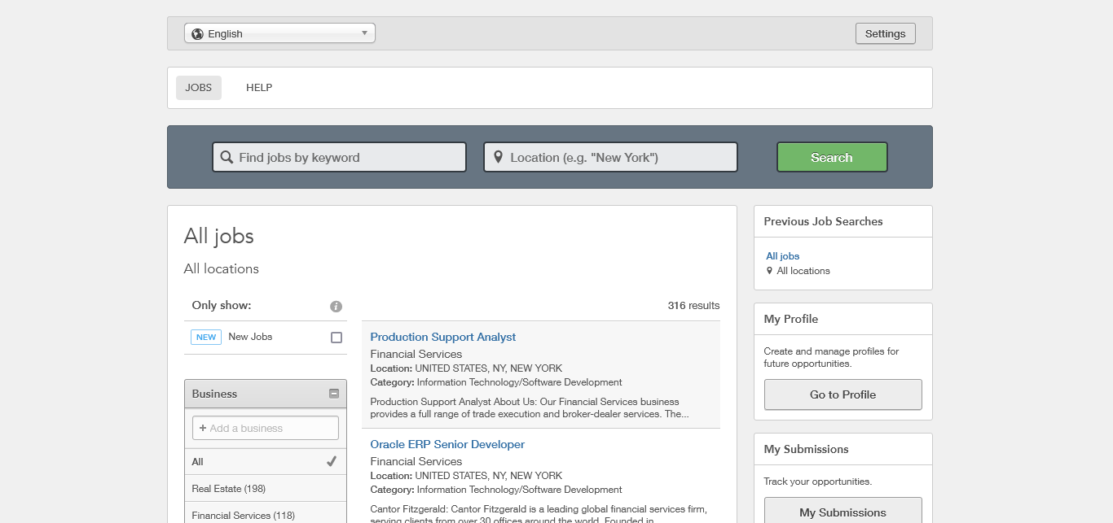
Task: Click the NEW badge icon
Action: (x=206, y=337)
